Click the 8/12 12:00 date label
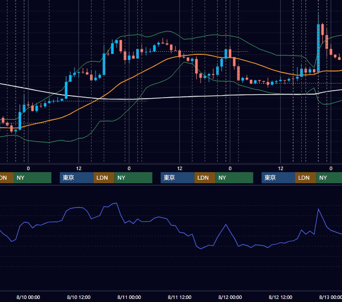The height and width of the screenshot is (302, 342). [x=281, y=297]
